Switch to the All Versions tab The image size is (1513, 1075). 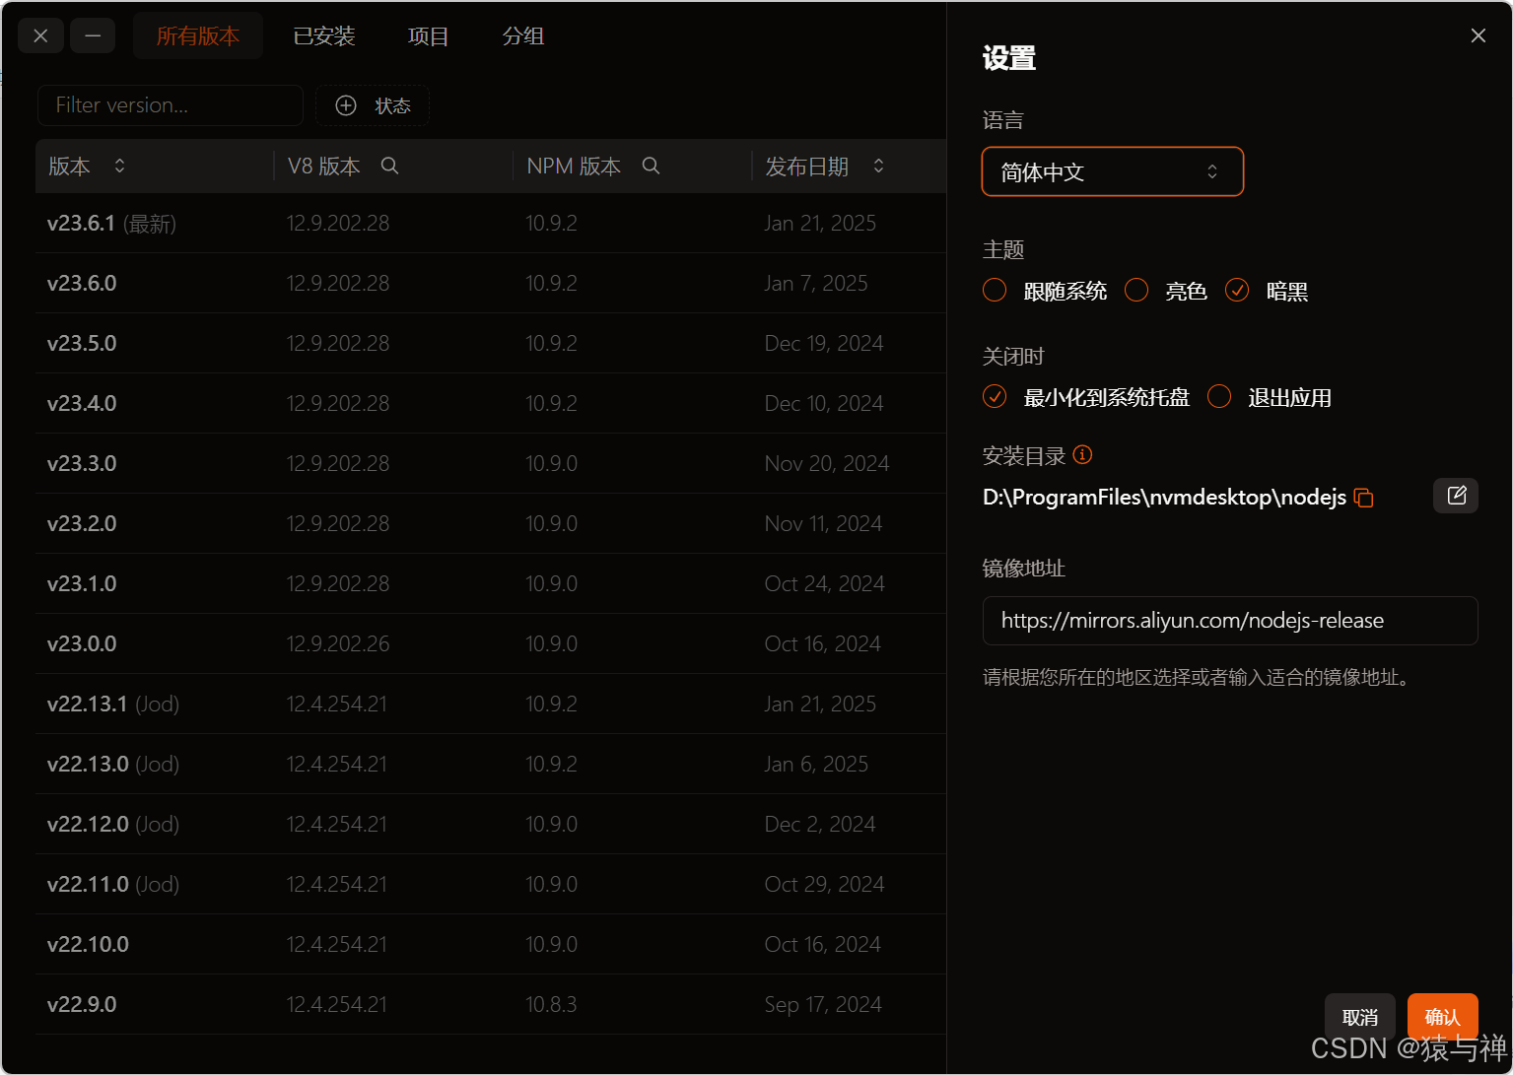[198, 35]
